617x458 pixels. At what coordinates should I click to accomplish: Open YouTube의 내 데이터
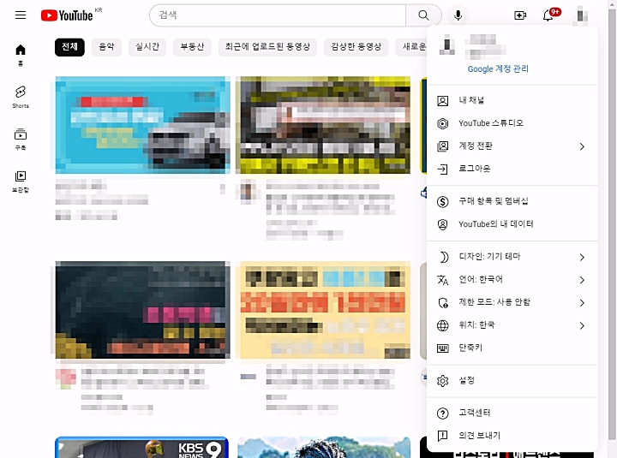pyautogui.click(x=512, y=224)
